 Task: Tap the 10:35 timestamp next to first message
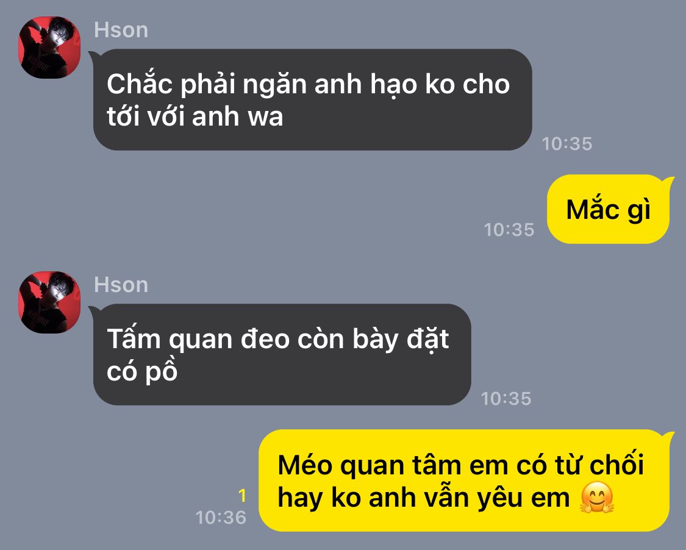567,143
